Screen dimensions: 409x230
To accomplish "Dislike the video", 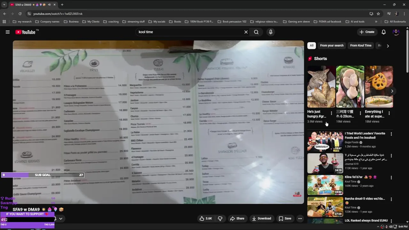I will pyautogui.click(x=220, y=218).
